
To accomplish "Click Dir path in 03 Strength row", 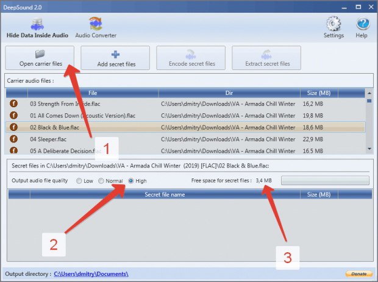I will [228, 104].
